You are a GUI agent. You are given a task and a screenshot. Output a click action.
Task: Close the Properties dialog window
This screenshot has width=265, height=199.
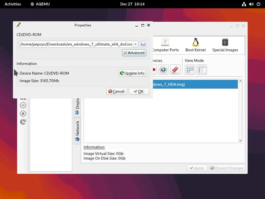tap(149, 25)
